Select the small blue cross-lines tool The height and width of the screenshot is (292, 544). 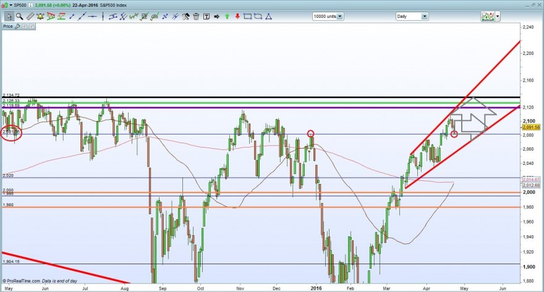tap(165, 16)
